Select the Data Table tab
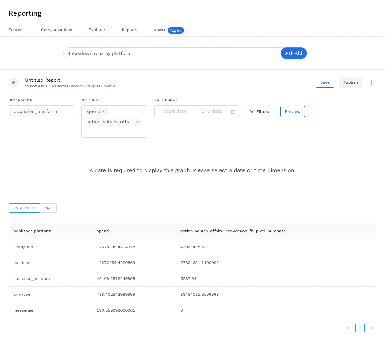385x338 pixels. pyautogui.click(x=24, y=208)
